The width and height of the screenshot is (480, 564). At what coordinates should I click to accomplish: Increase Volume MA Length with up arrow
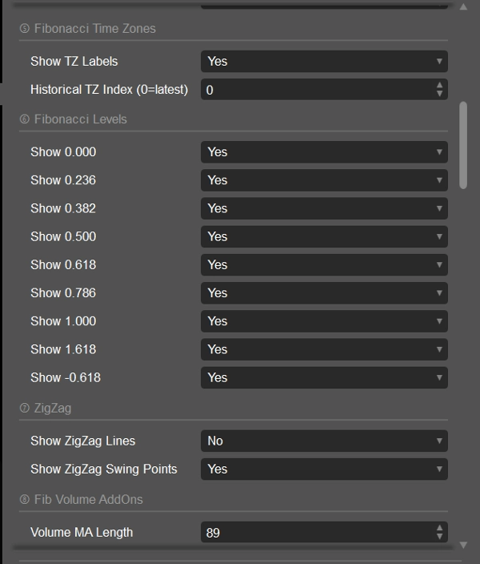(x=439, y=528)
